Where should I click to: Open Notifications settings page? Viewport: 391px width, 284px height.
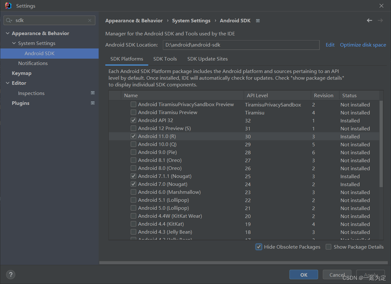33,63
